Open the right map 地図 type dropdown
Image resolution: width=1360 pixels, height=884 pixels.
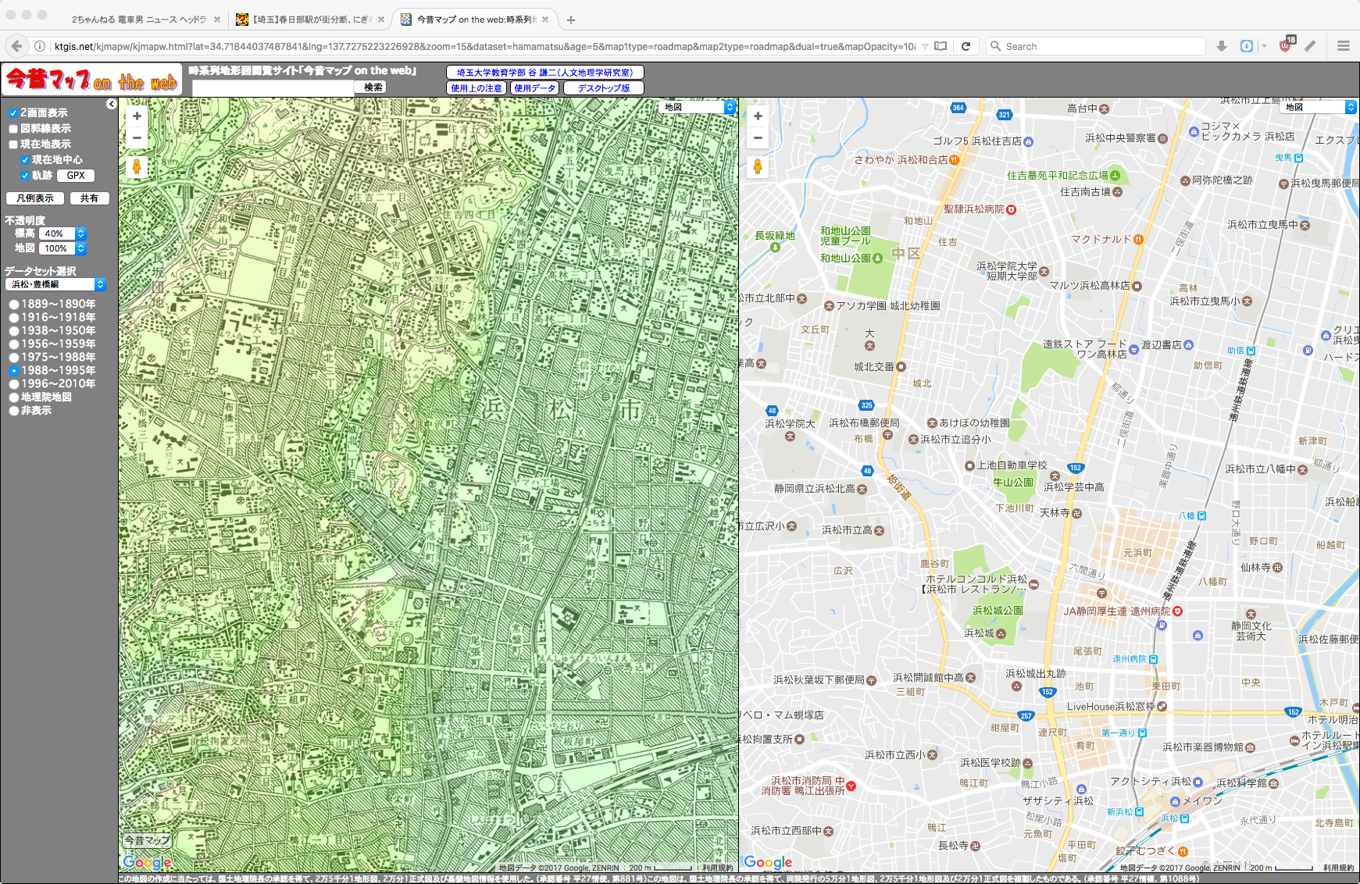(1319, 107)
